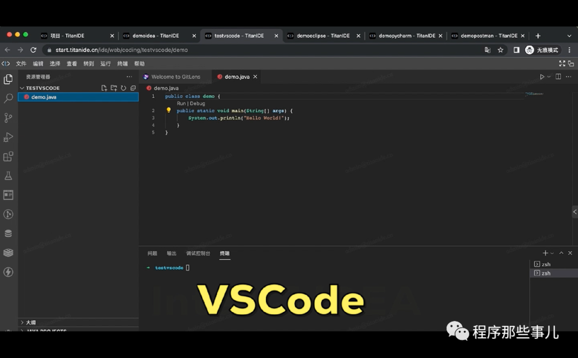Select demo.java in the explorer

[78, 97]
